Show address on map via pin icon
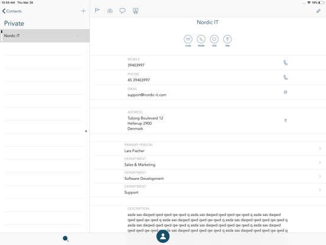Viewport: 326px width, 245px height. 285,120
